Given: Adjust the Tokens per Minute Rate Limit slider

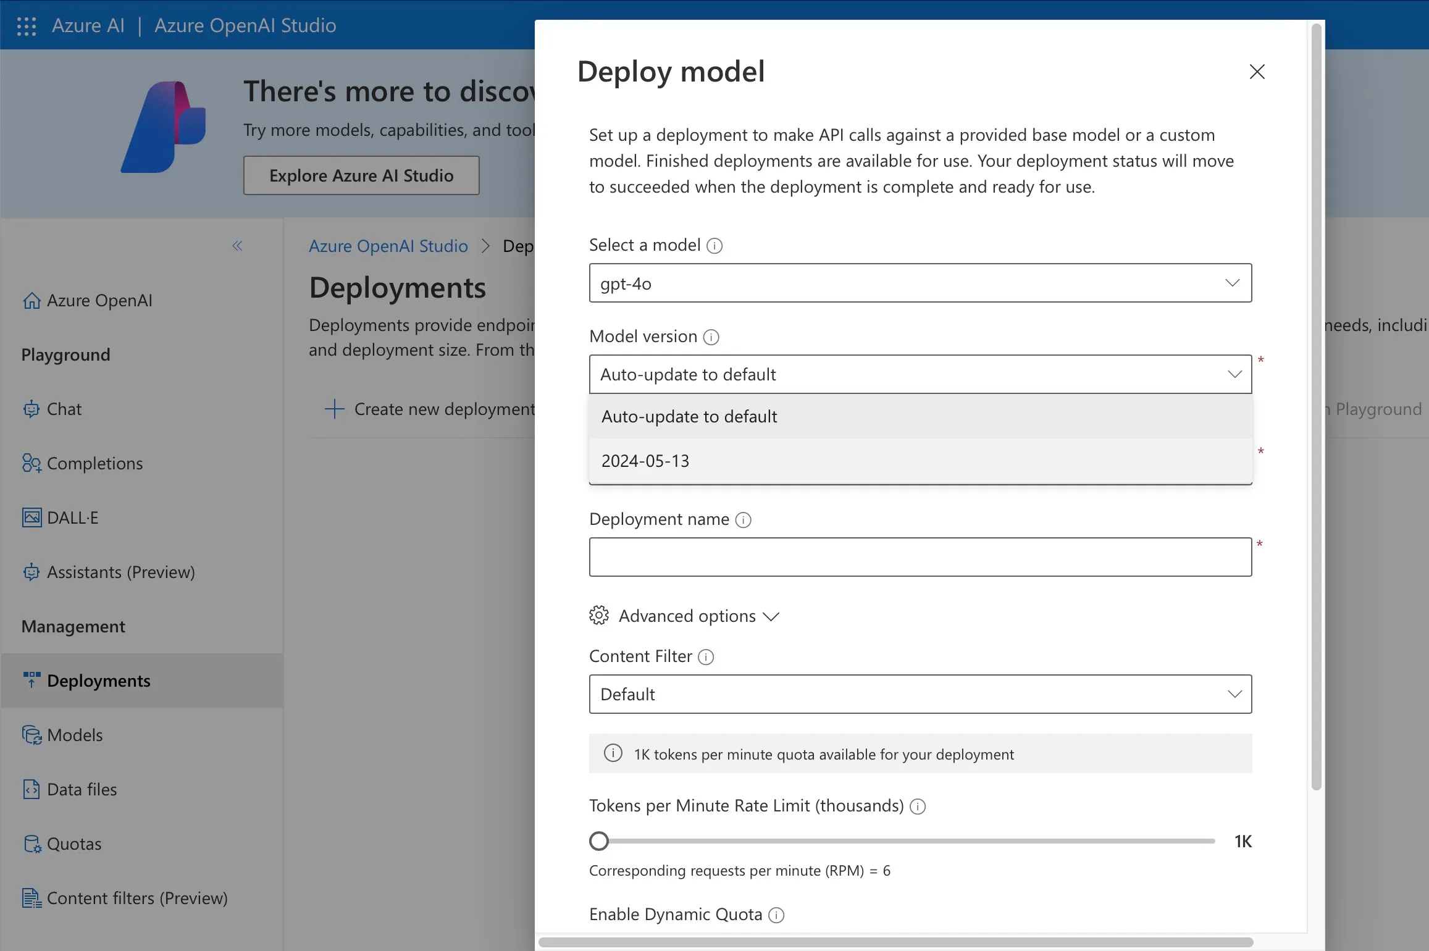Looking at the screenshot, I should pyautogui.click(x=600, y=840).
